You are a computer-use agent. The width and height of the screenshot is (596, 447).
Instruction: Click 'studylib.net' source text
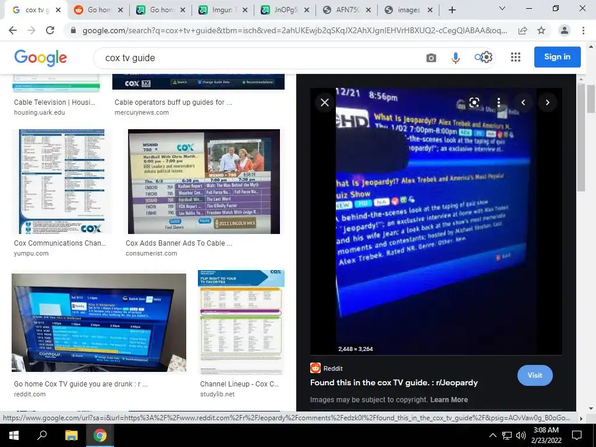pyautogui.click(x=218, y=394)
